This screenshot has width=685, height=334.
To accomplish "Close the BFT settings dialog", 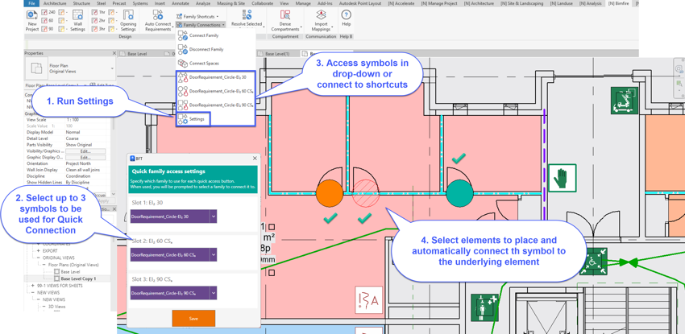I will [x=255, y=159].
